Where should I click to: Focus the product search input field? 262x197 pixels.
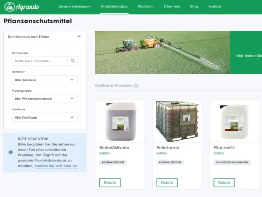40,61
